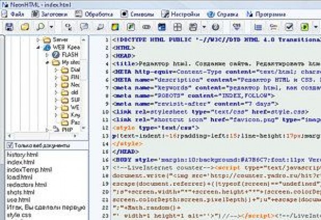Click the Save floppy disk toolbar icon

[x=9, y=27]
